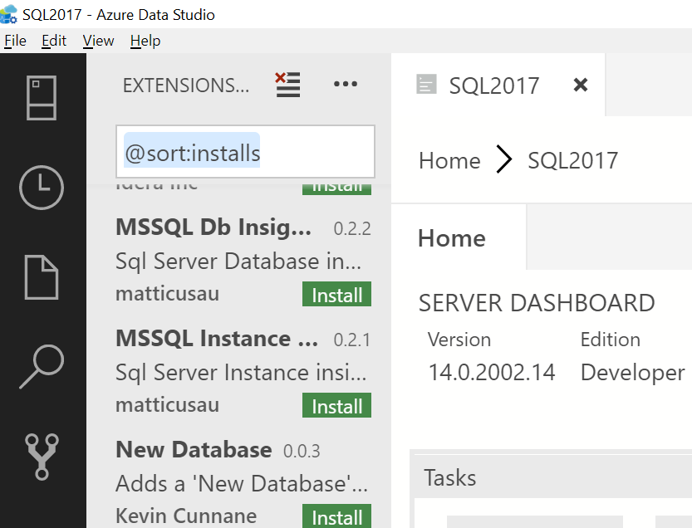Click Home in the breadcrumb
The width and height of the screenshot is (692, 528).
[x=449, y=160]
